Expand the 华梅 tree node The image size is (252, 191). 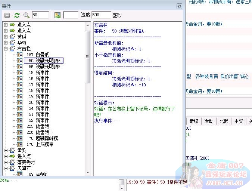pos(6,43)
